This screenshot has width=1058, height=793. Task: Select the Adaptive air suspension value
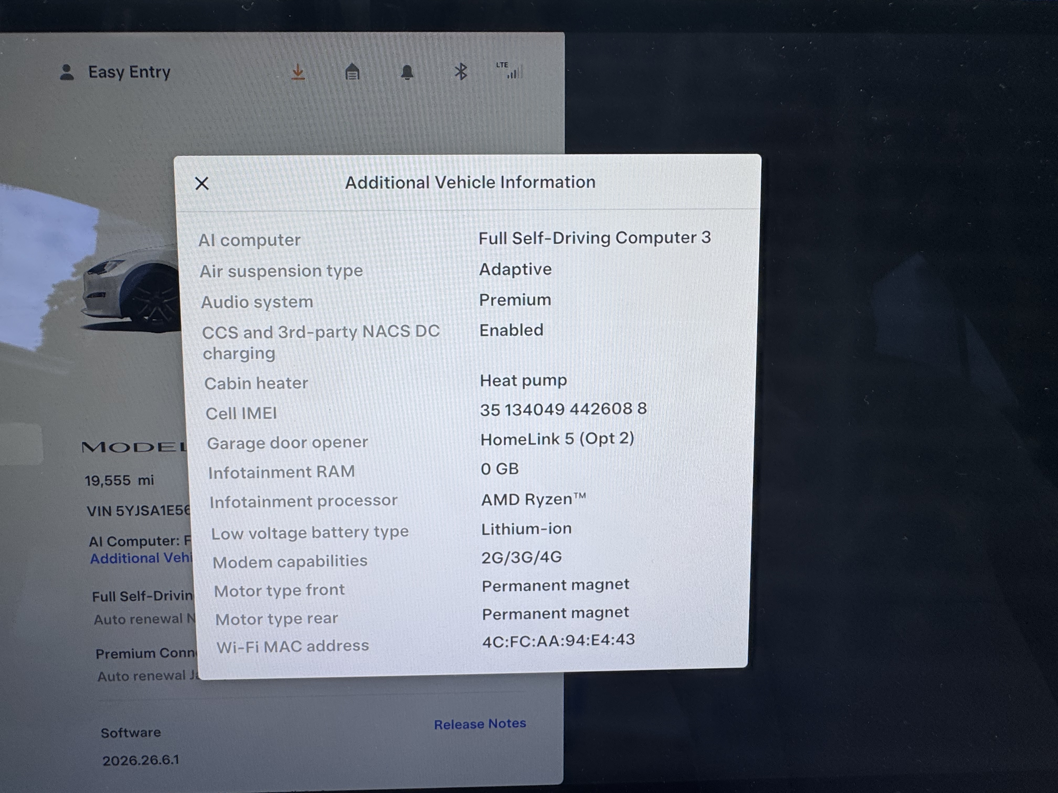515,269
